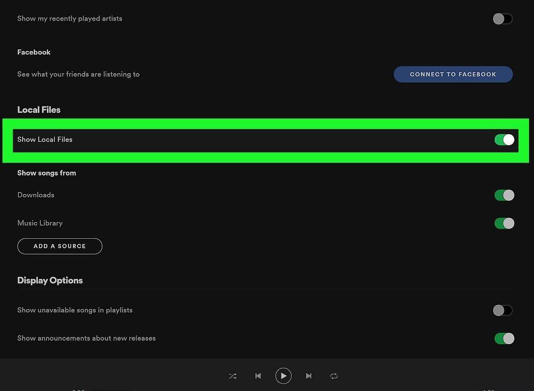Click the Connect to Facebook button

tap(453, 74)
